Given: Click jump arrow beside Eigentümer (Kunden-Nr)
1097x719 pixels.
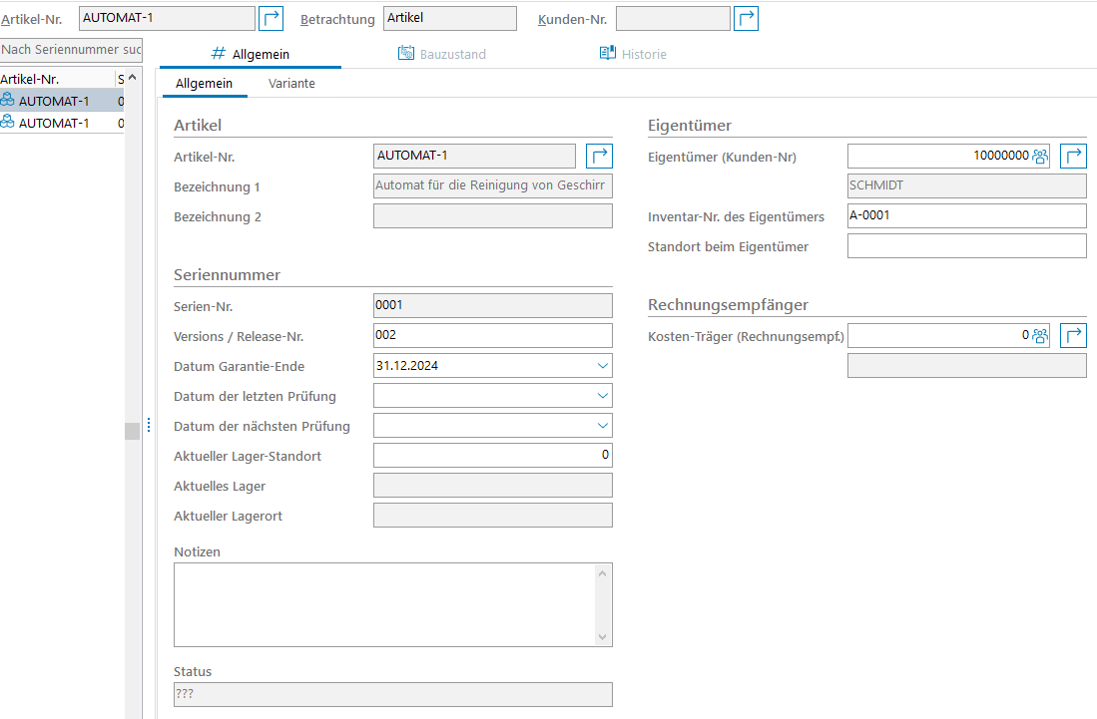Looking at the screenshot, I should (x=1073, y=157).
